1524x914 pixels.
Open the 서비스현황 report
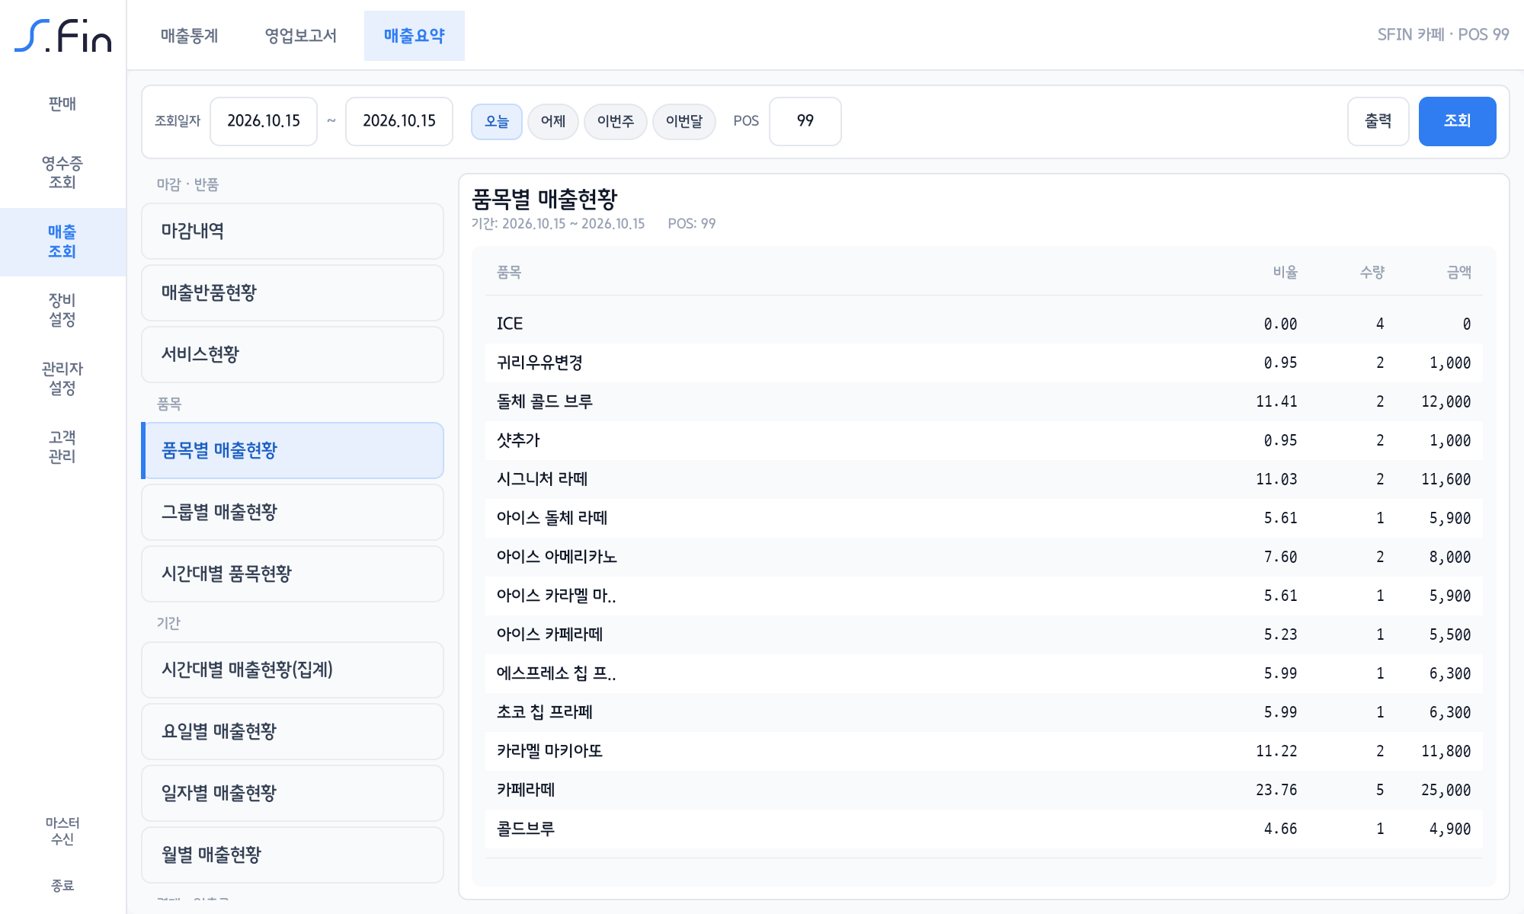(293, 355)
